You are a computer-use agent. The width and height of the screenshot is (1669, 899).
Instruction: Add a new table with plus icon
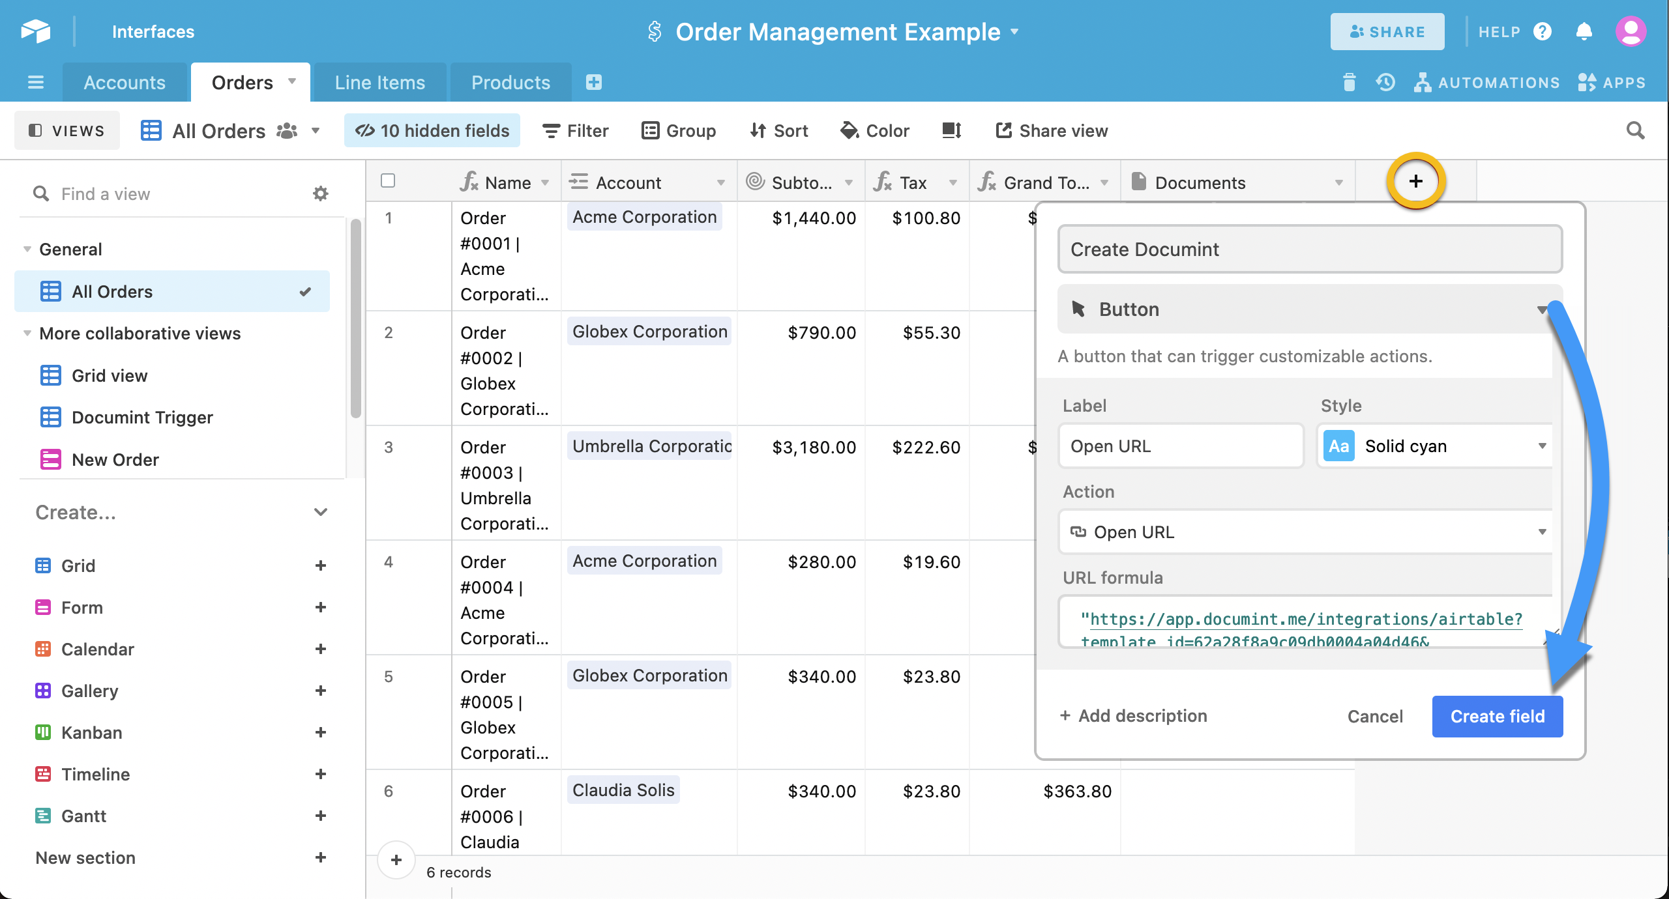(x=593, y=82)
